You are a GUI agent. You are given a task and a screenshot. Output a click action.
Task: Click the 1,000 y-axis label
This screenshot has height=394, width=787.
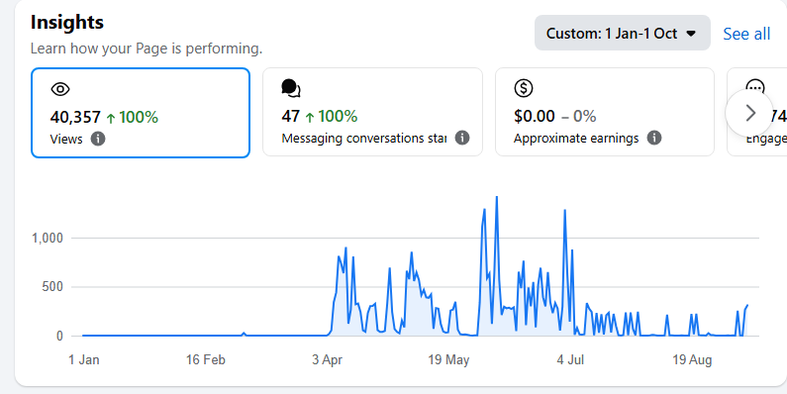point(48,238)
